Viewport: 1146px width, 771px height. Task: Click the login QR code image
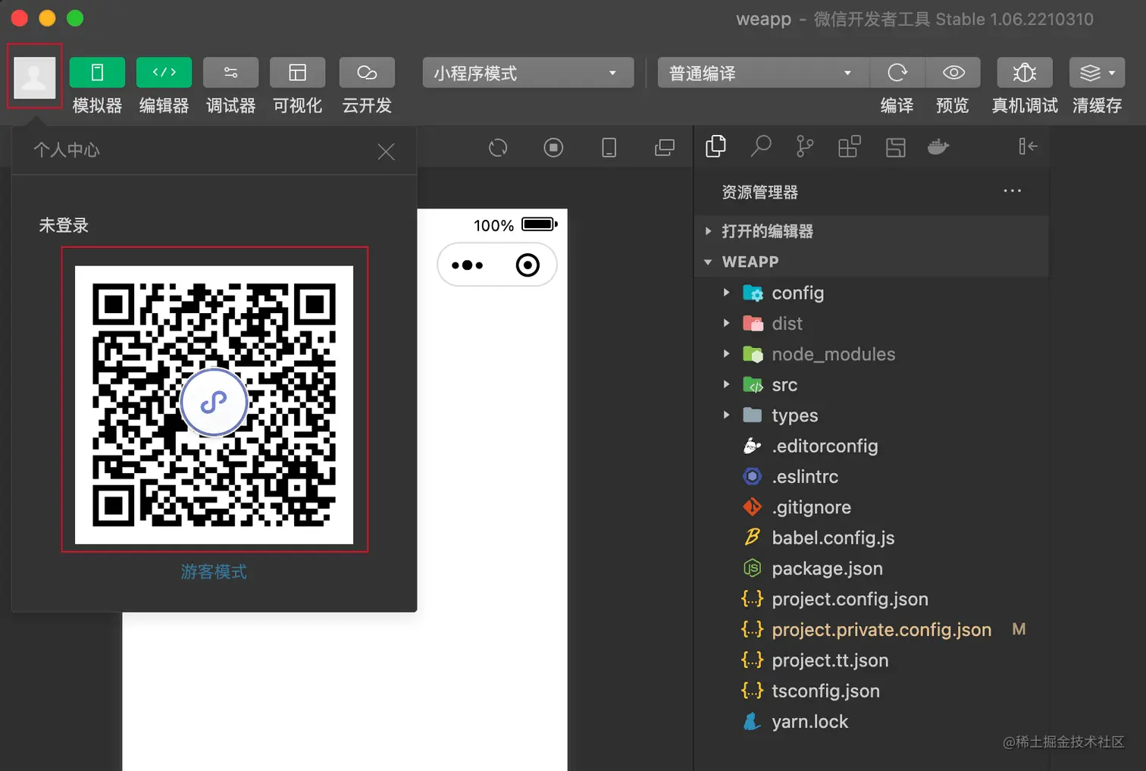214,405
